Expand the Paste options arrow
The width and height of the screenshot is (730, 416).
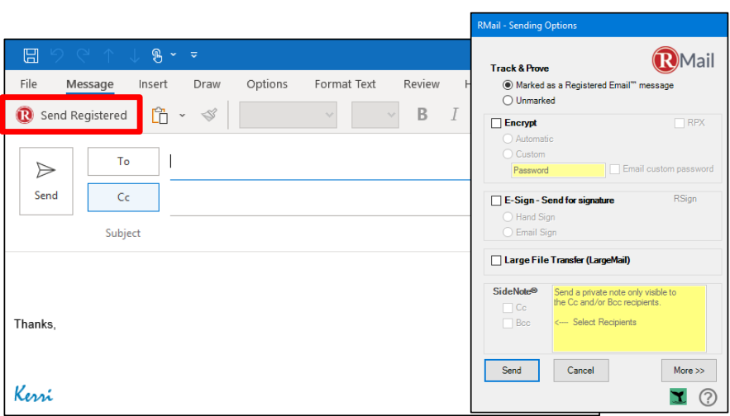183,116
